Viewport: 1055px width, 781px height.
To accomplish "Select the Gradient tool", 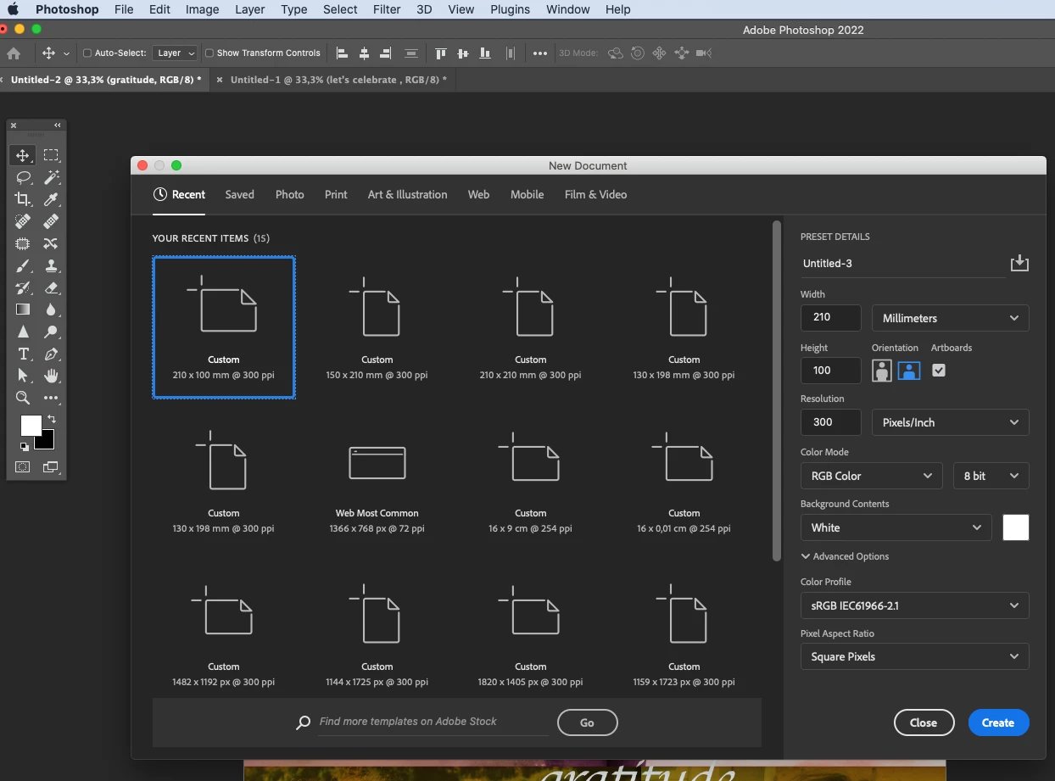I will [x=23, y=310].
